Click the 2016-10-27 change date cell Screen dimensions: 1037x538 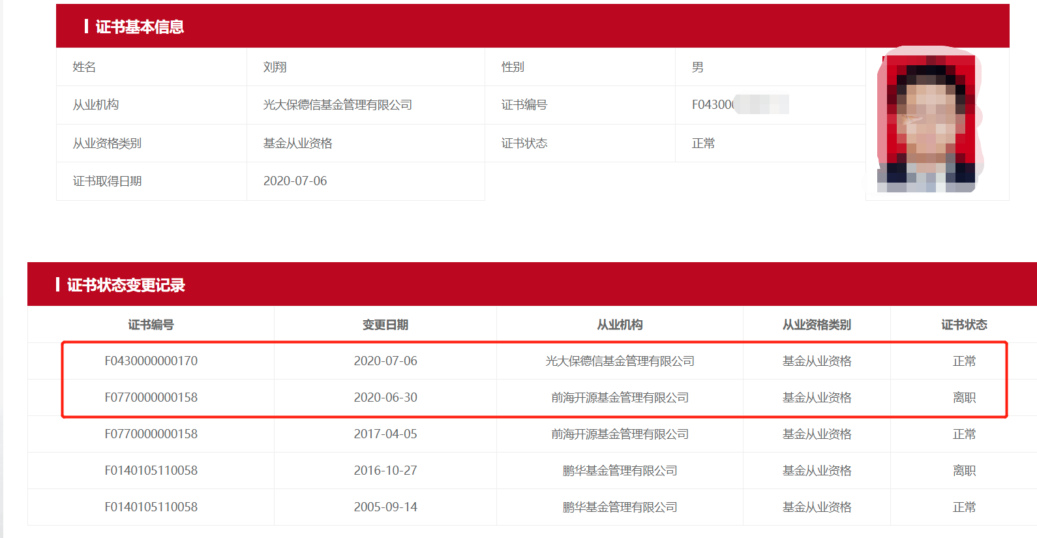(385, 471)
